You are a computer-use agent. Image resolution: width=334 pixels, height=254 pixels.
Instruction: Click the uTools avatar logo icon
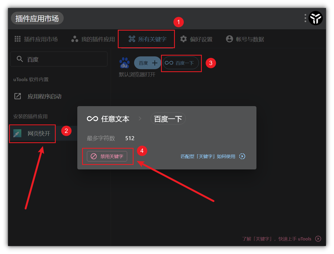(316, 18)
